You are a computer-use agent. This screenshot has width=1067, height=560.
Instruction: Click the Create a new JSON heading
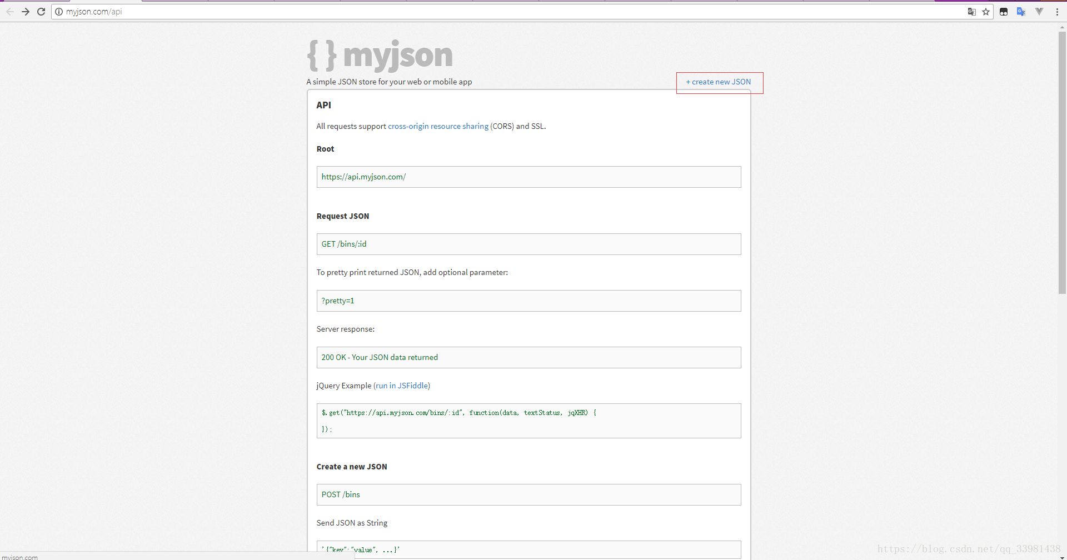point(352,467)
